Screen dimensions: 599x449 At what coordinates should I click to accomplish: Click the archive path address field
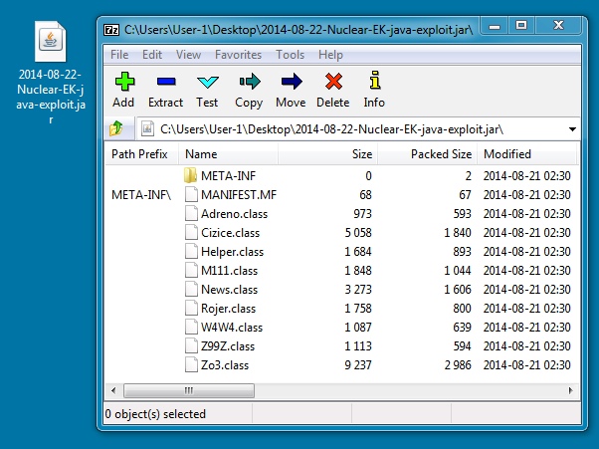click(x=348, y=129)
